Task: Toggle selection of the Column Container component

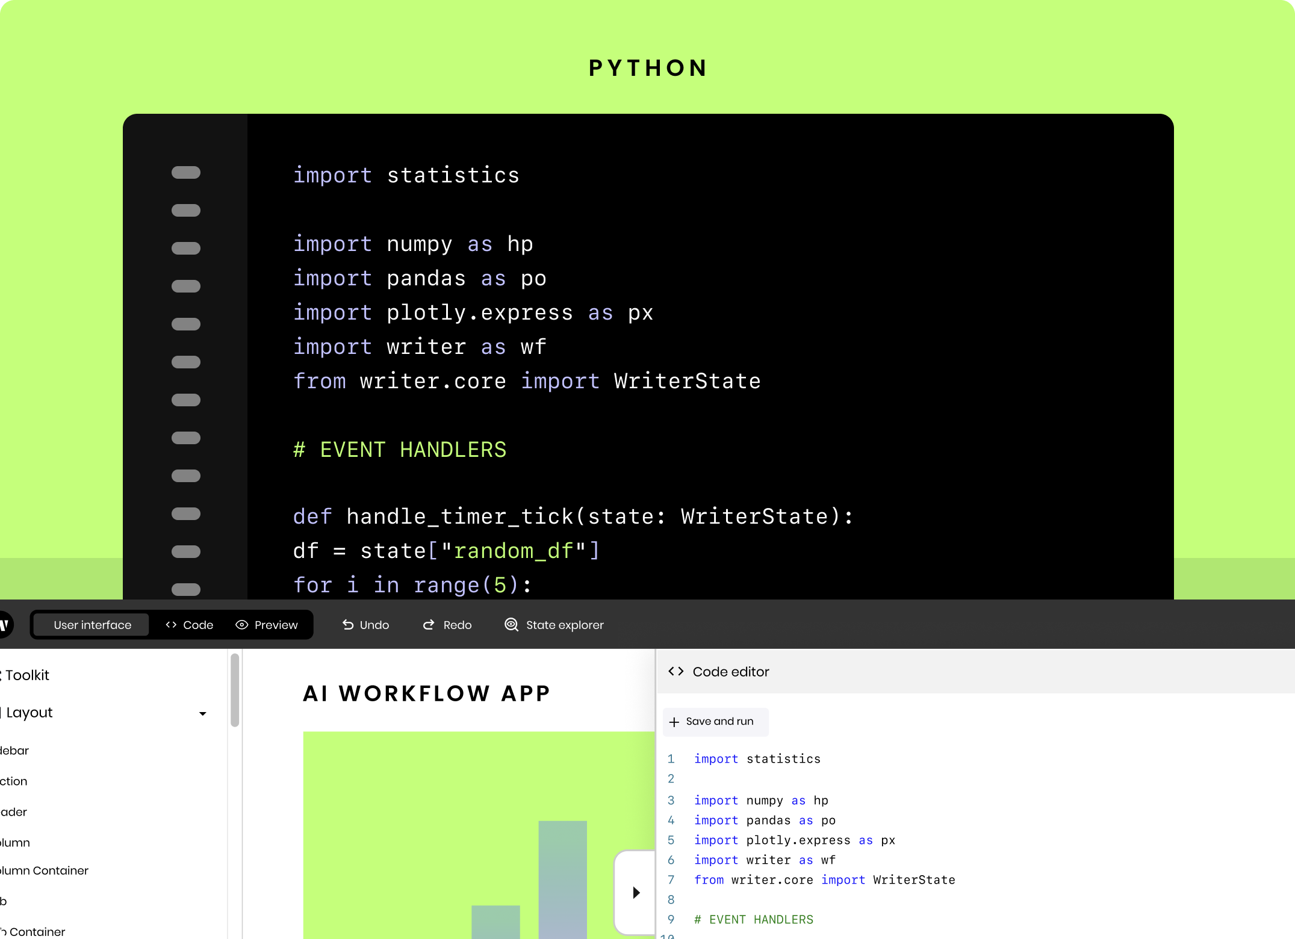Action: click(x=42, y=870)
